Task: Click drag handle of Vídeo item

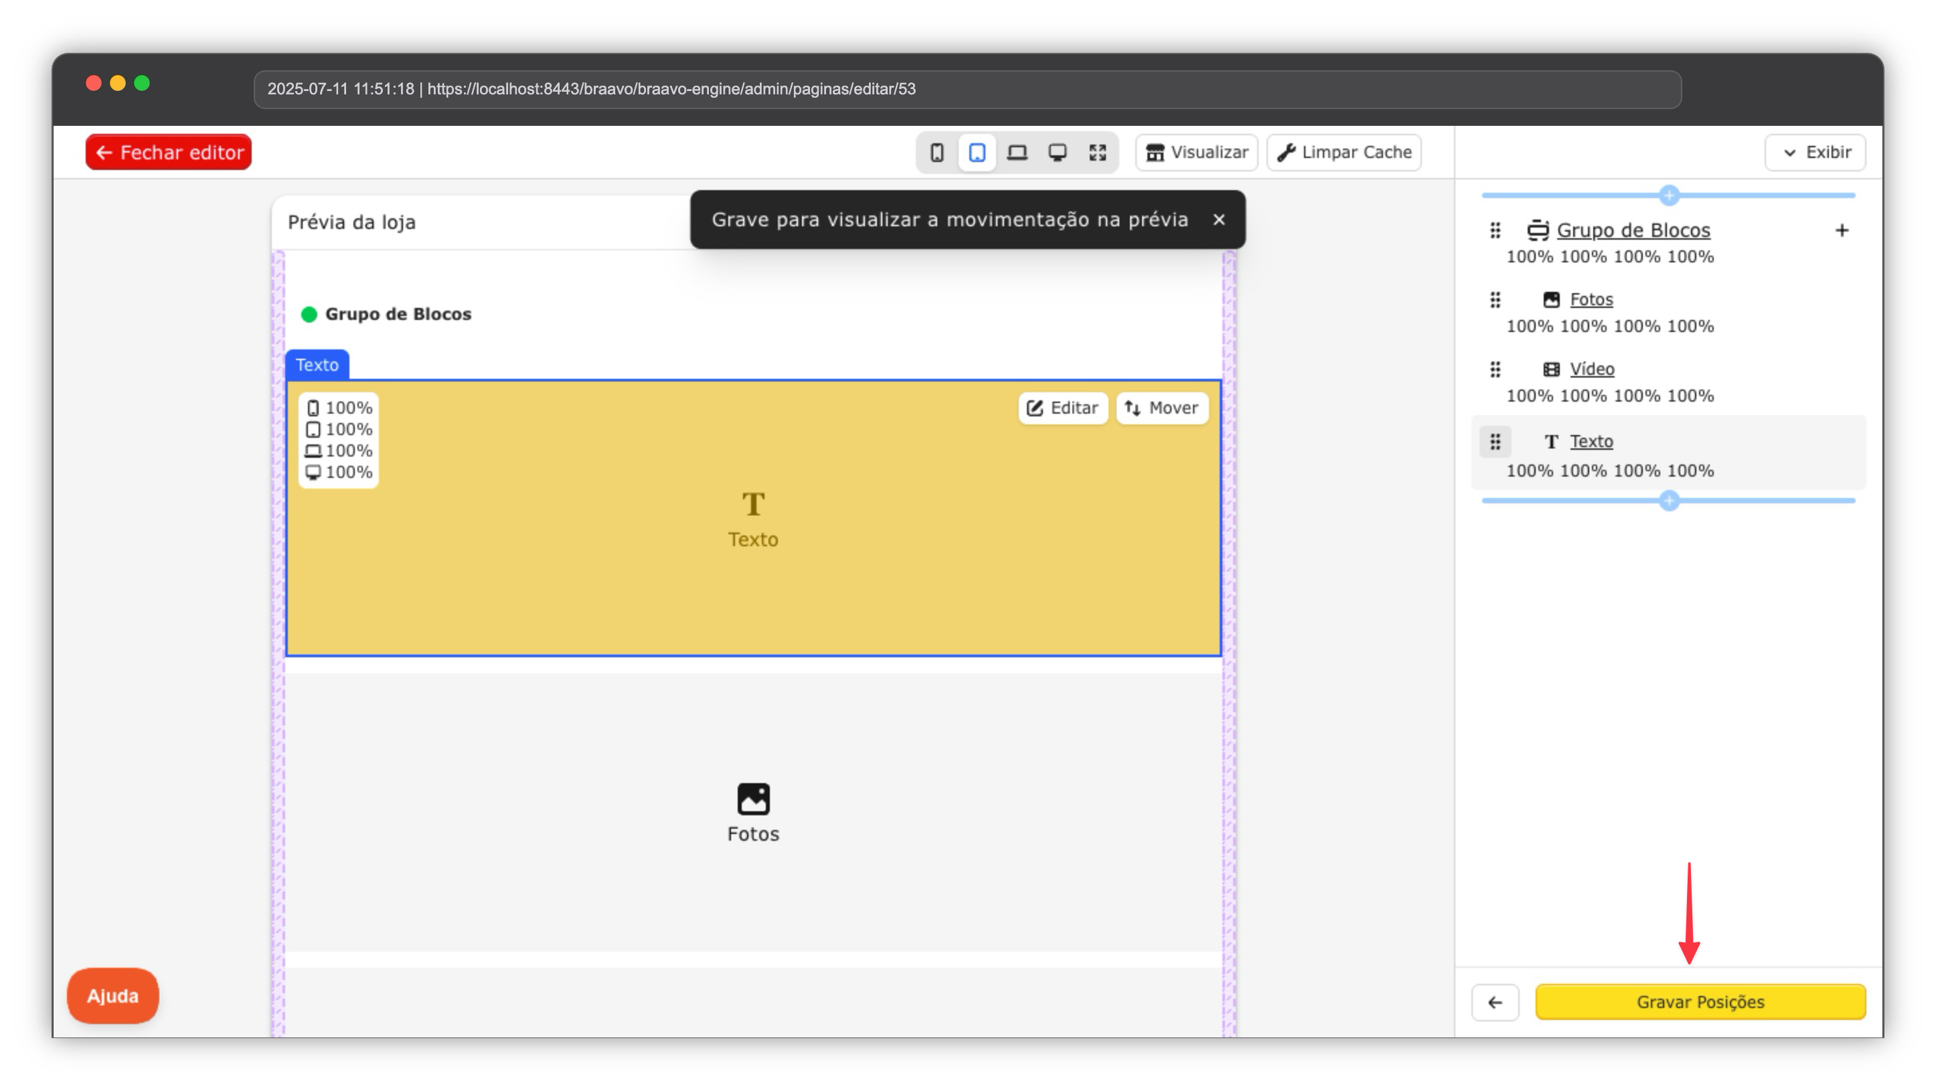Action: [x=1495, y=369]
